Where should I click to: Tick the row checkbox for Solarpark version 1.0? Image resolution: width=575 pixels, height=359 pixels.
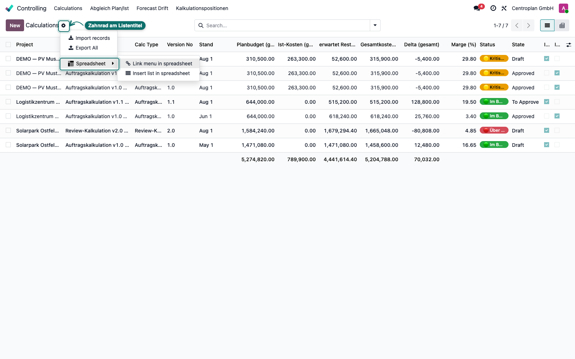8,145
